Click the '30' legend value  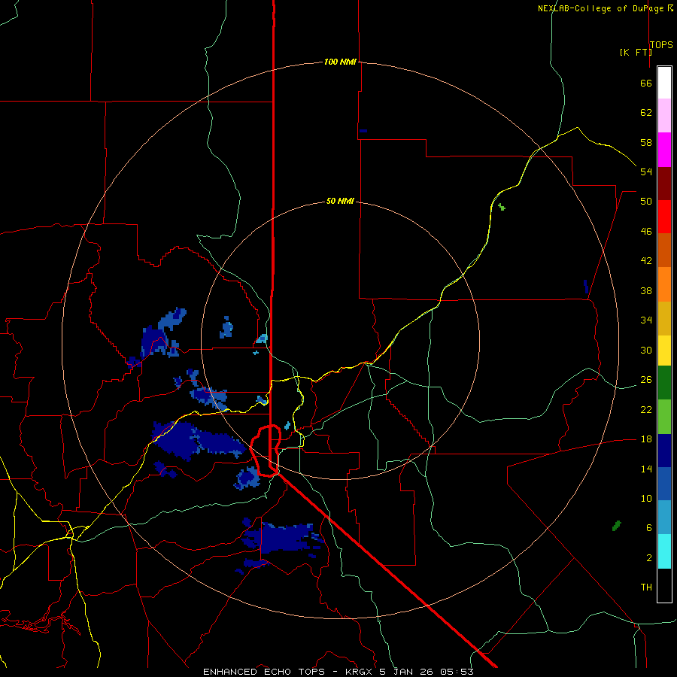pos(646,350)
